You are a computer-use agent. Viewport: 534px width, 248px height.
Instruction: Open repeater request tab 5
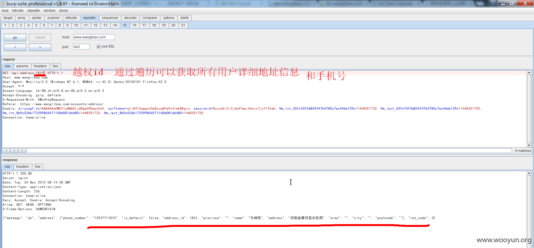36,25
